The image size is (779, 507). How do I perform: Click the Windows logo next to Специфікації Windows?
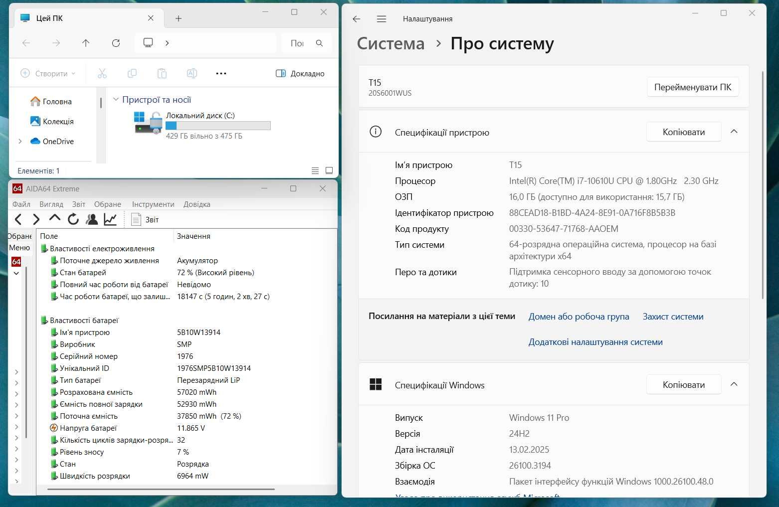point(376,384)
